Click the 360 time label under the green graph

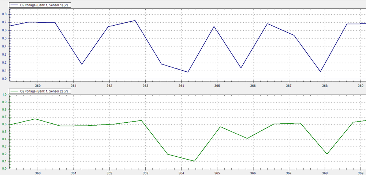click(38, 173)
